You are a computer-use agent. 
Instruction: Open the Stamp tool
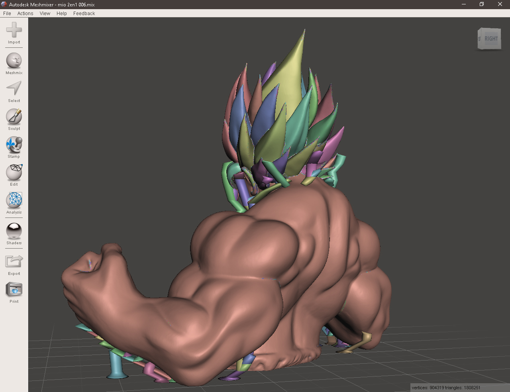tap(14, 145)
